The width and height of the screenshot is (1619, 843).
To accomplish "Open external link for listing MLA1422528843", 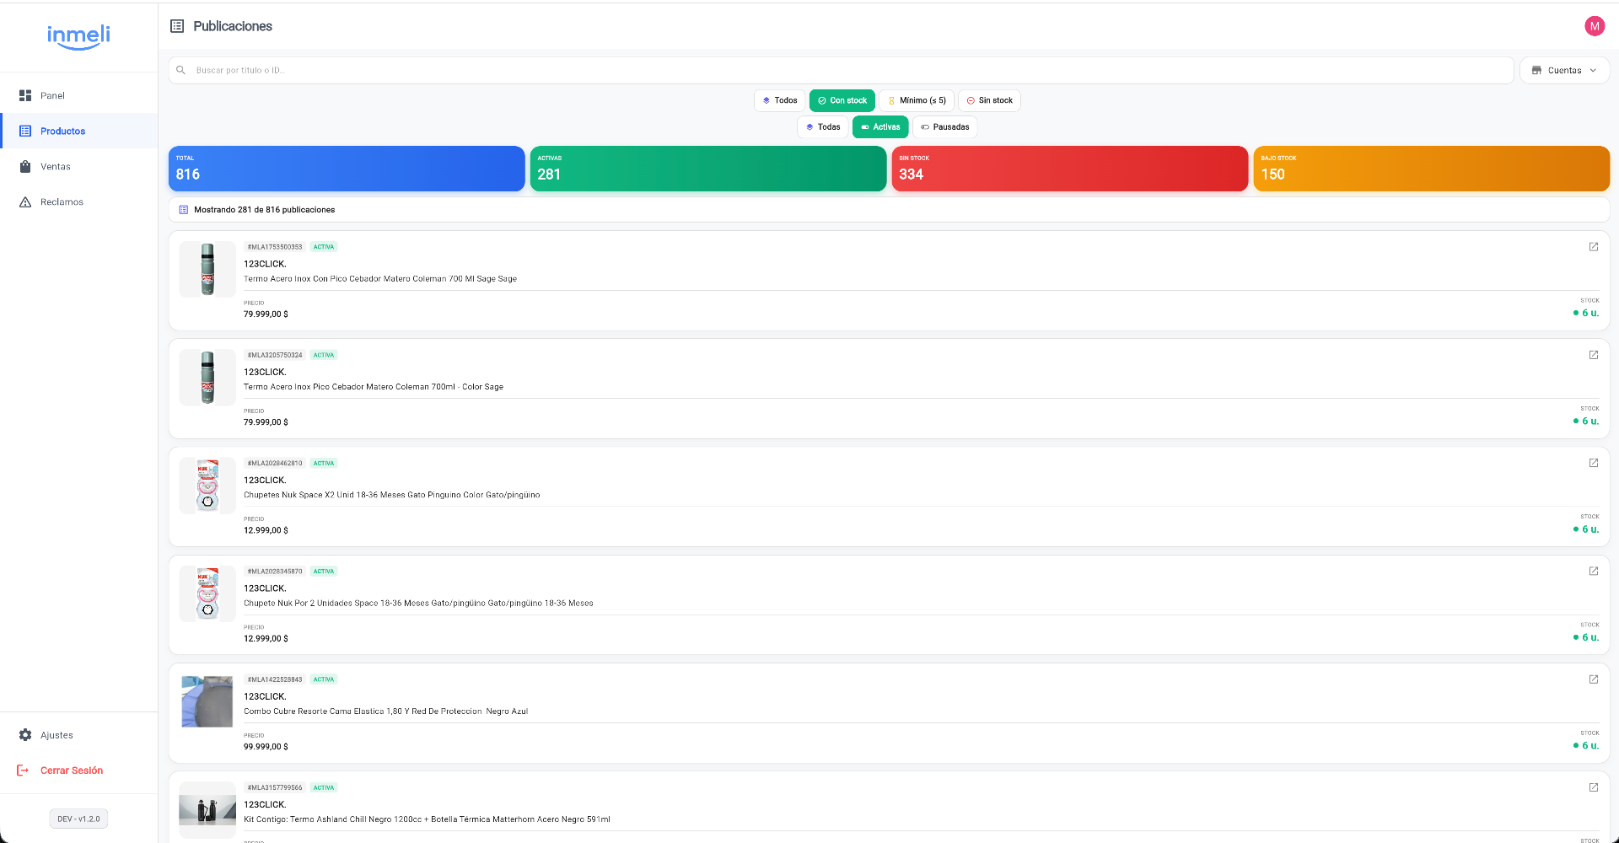I will pos(1594,679).
